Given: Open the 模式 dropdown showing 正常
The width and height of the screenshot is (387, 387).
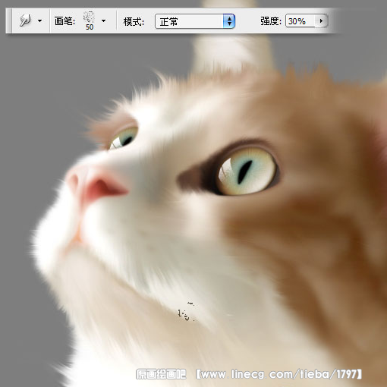Looking at the screenshot, I should coord(195,21).
